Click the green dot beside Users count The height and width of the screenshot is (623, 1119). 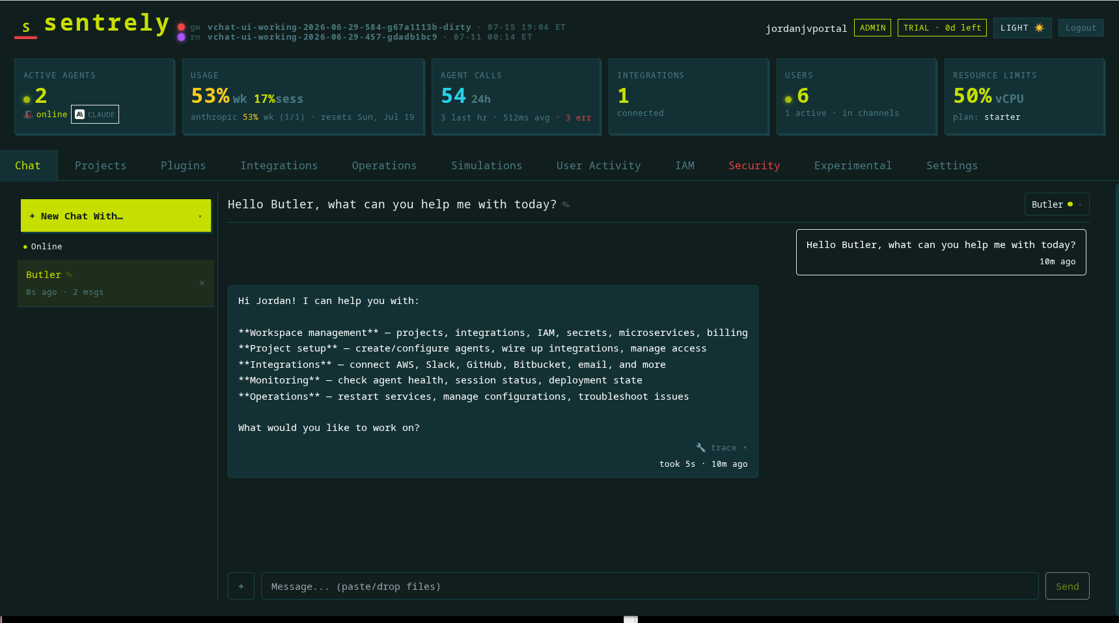tap(788, 100)
